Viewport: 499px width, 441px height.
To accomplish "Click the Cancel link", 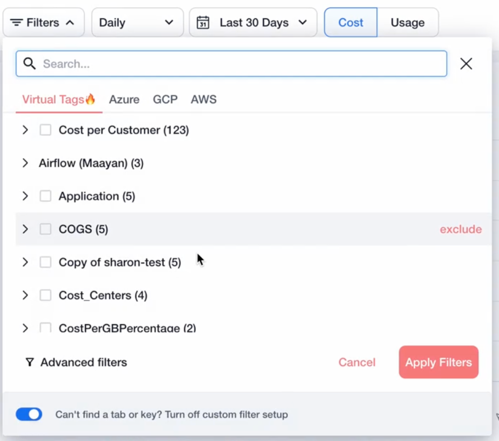I will point(357,363).
